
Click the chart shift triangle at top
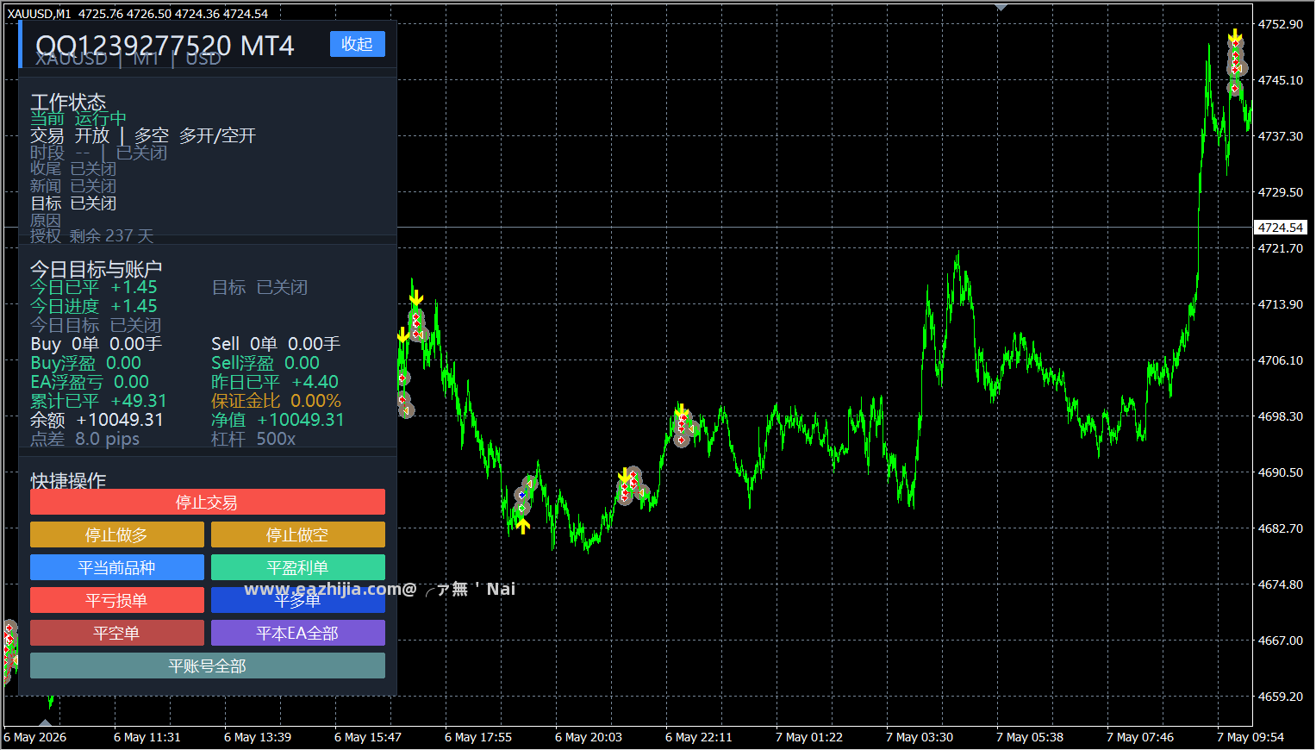[1001, 6]
